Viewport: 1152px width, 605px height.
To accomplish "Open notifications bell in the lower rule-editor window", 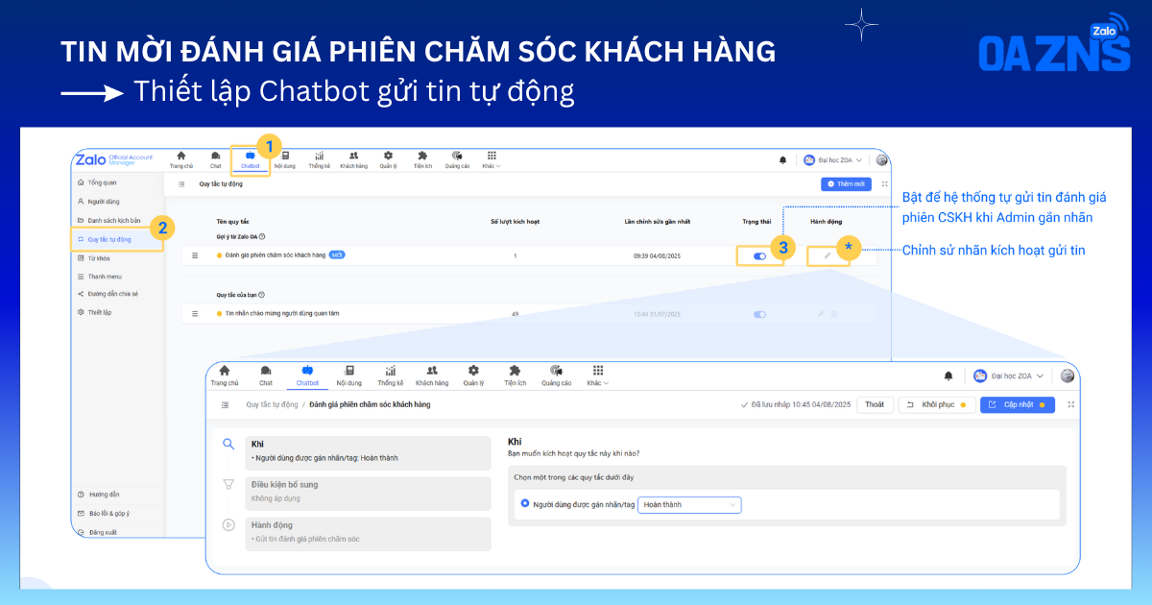I will pyautogui.click(x=949, y=376).
